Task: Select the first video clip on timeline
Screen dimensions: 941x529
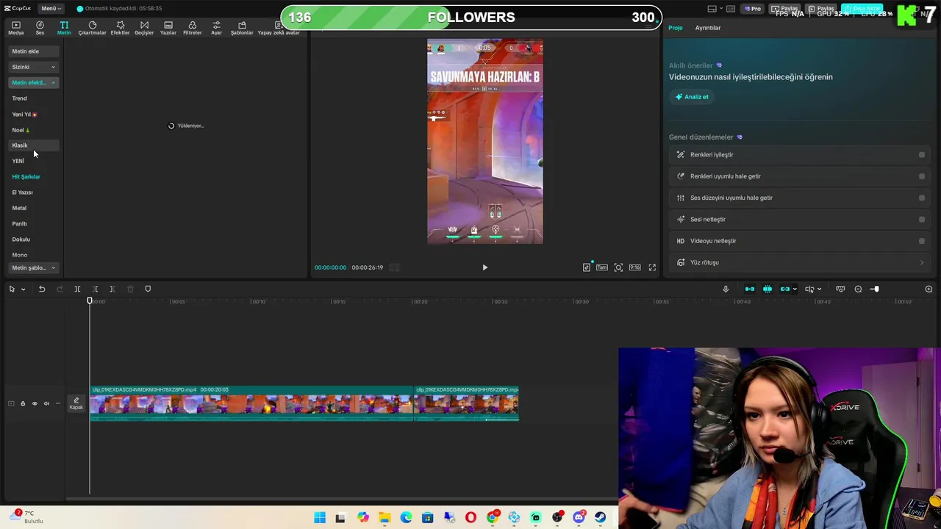Action: point(252,403)
